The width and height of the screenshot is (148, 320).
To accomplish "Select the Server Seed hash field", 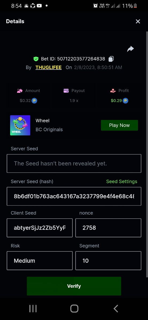I will point(74,196).
